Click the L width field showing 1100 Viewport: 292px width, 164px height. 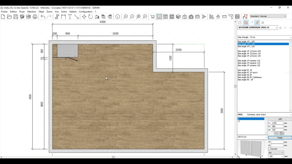click(277, 123)
